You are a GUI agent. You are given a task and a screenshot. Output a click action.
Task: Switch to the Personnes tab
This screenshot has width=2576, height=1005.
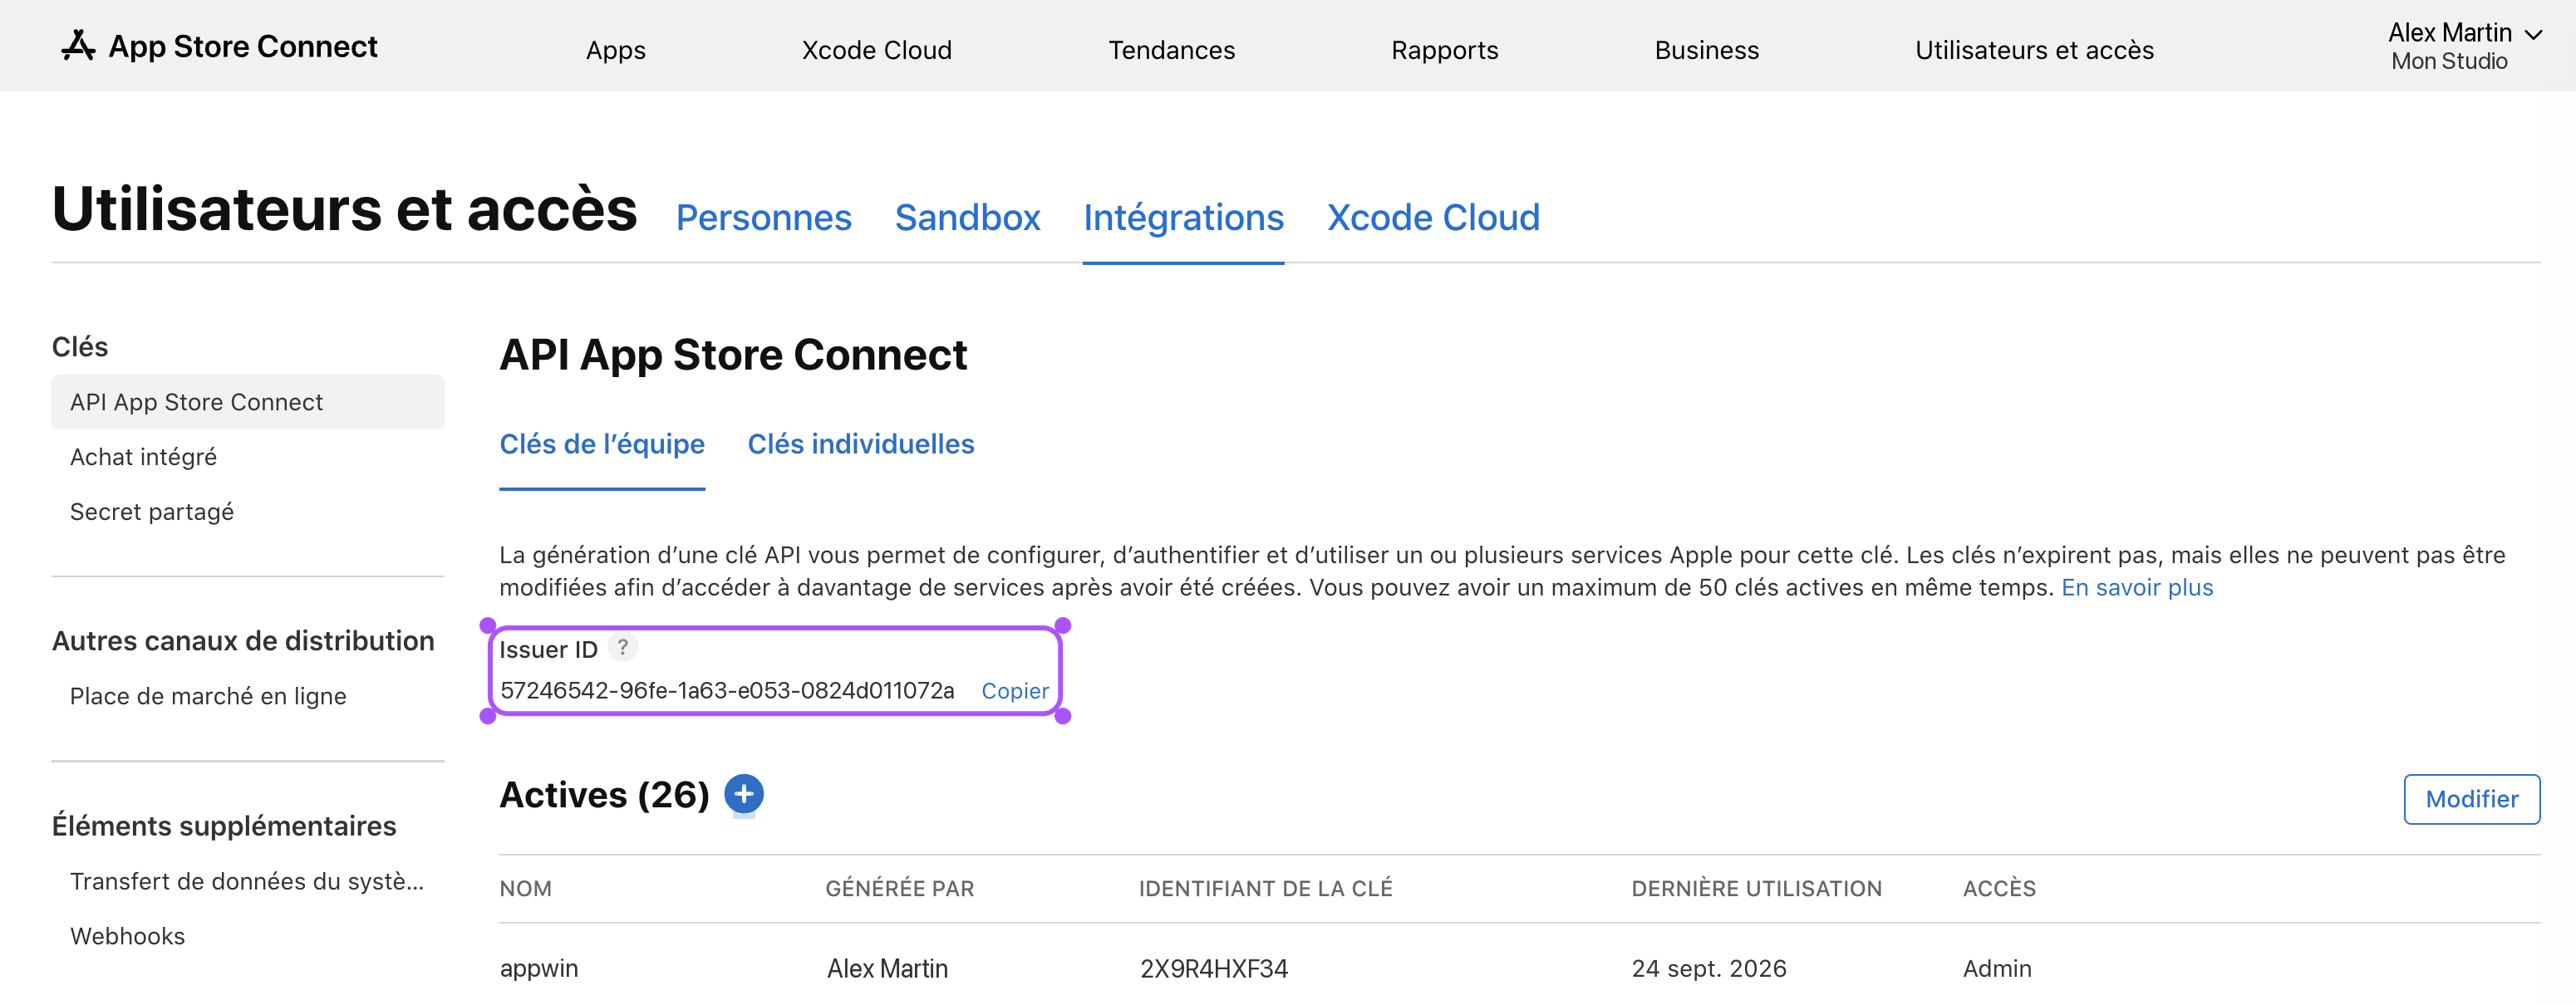764,218
